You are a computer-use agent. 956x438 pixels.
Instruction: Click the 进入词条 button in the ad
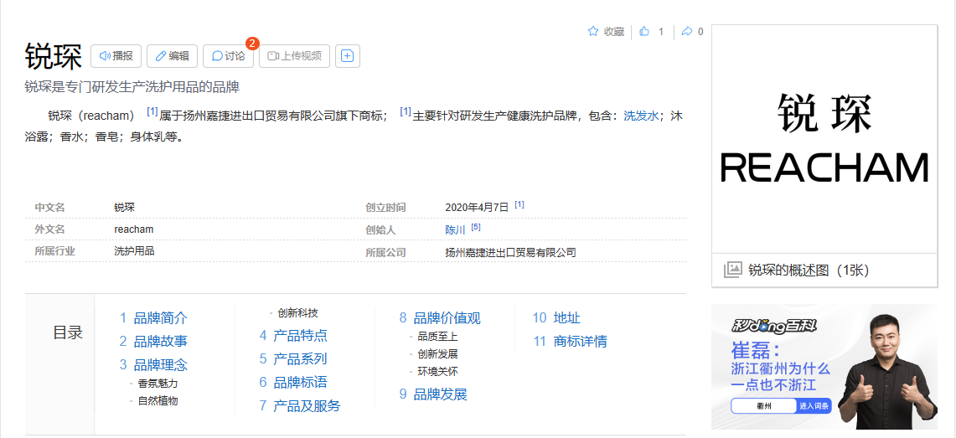[x=814, y=405]
